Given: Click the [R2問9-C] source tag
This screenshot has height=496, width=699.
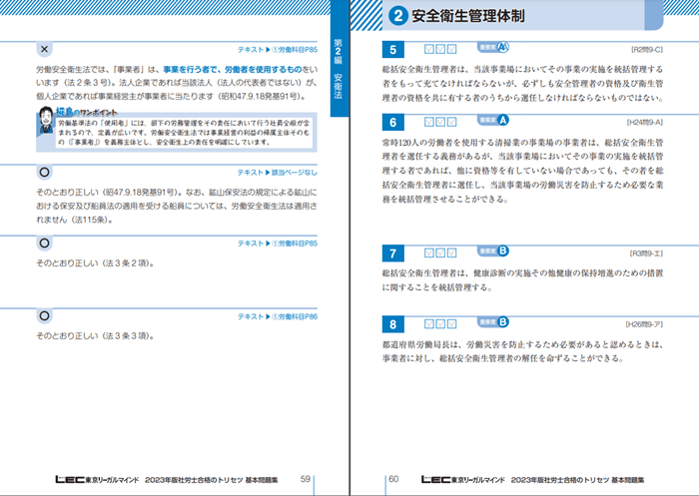Looking at the screenshot, I should coord(647,50).
